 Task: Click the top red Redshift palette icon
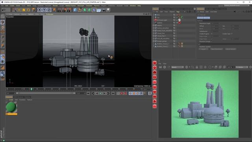coord(155,63)
